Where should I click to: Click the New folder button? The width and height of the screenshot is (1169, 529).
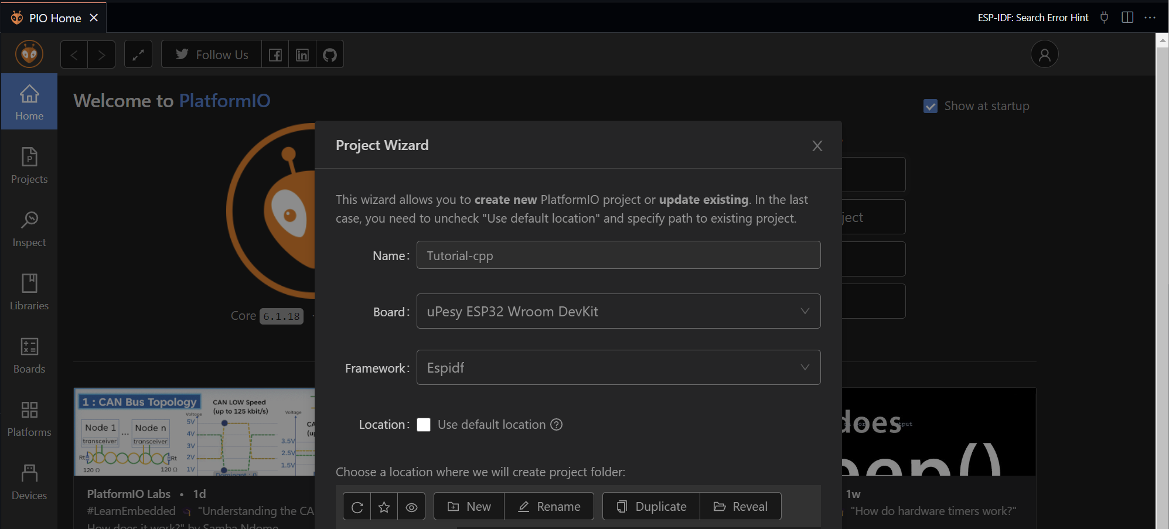tap(469, 507)
